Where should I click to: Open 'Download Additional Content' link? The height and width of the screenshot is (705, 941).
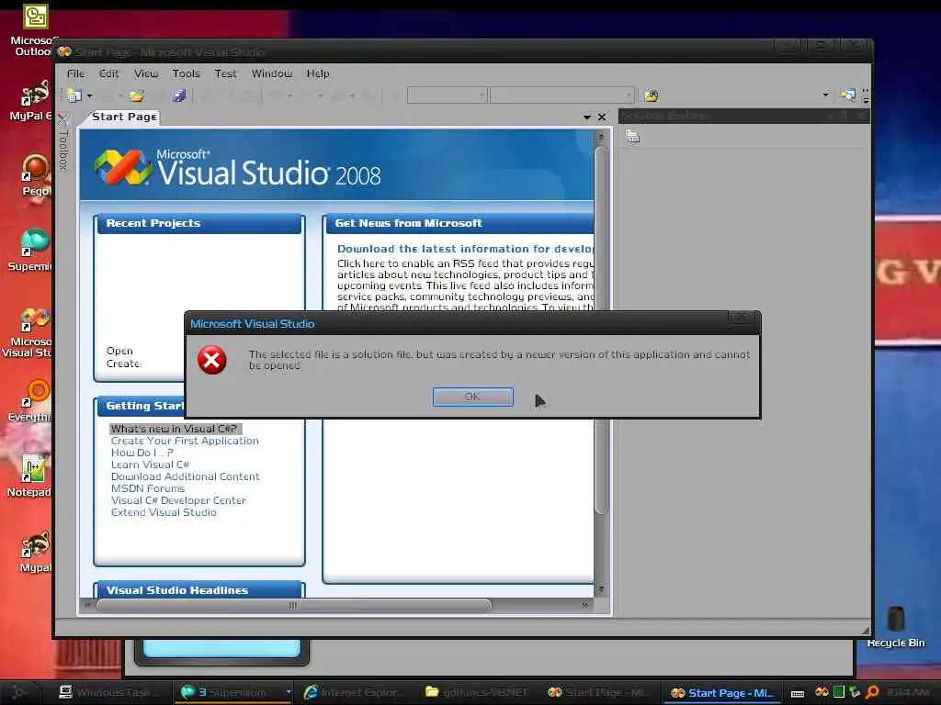186,476
